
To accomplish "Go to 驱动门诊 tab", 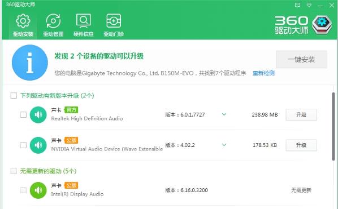I will tap(114, 25).
